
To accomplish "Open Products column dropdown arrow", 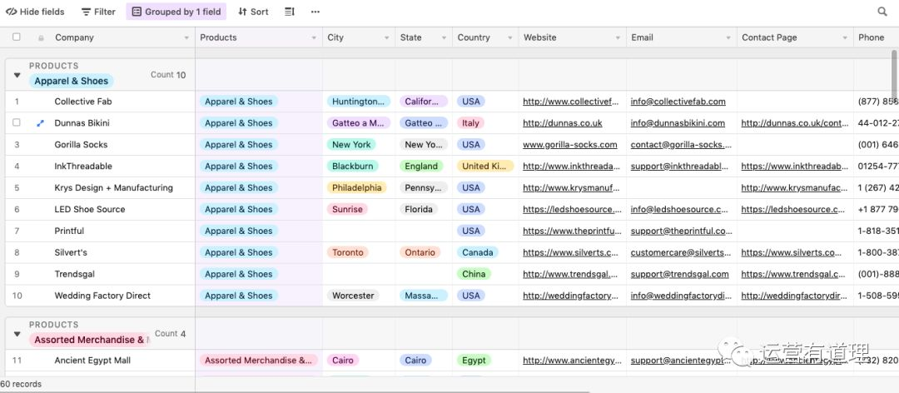I will [314, 37].
